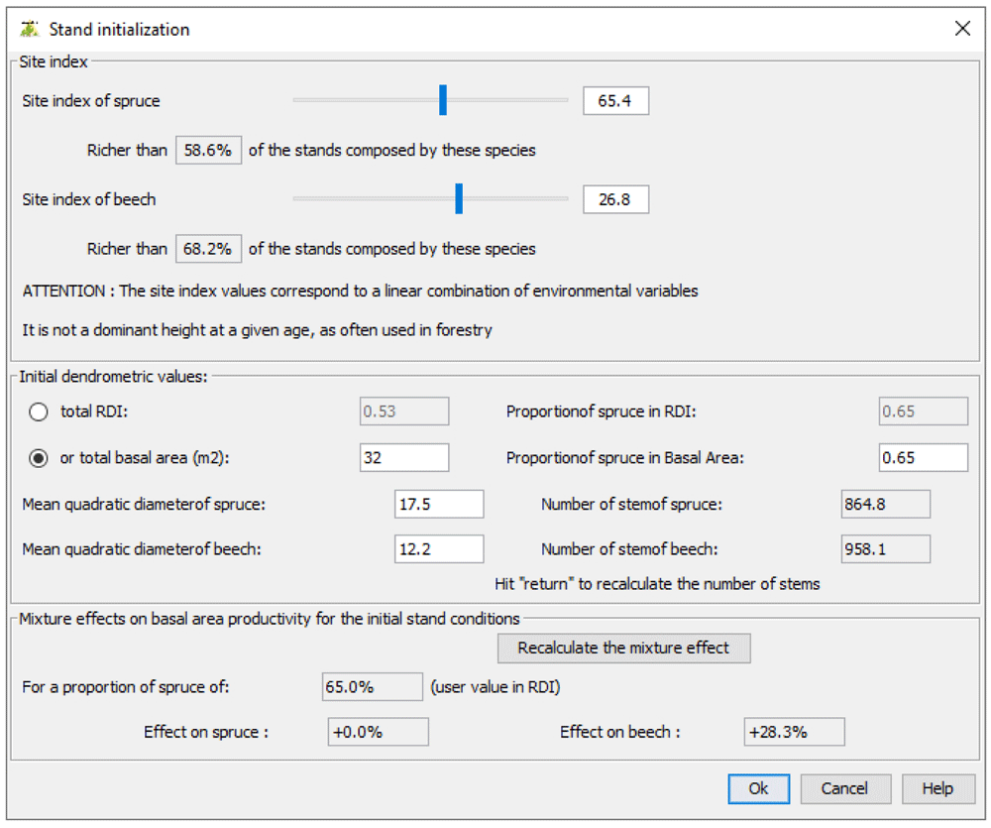Viewport: 991px width, 828px height.
Task: Click the 'It is not a dominant height' text
Action: point(258,330)
